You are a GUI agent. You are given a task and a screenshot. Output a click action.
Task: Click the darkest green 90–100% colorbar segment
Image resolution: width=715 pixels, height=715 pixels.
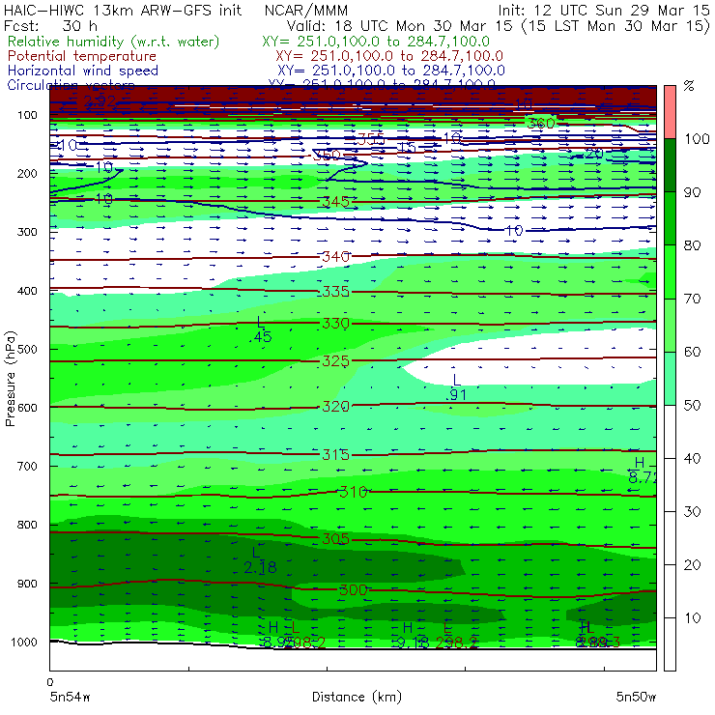pyautogui.click(x=670, y=165)
